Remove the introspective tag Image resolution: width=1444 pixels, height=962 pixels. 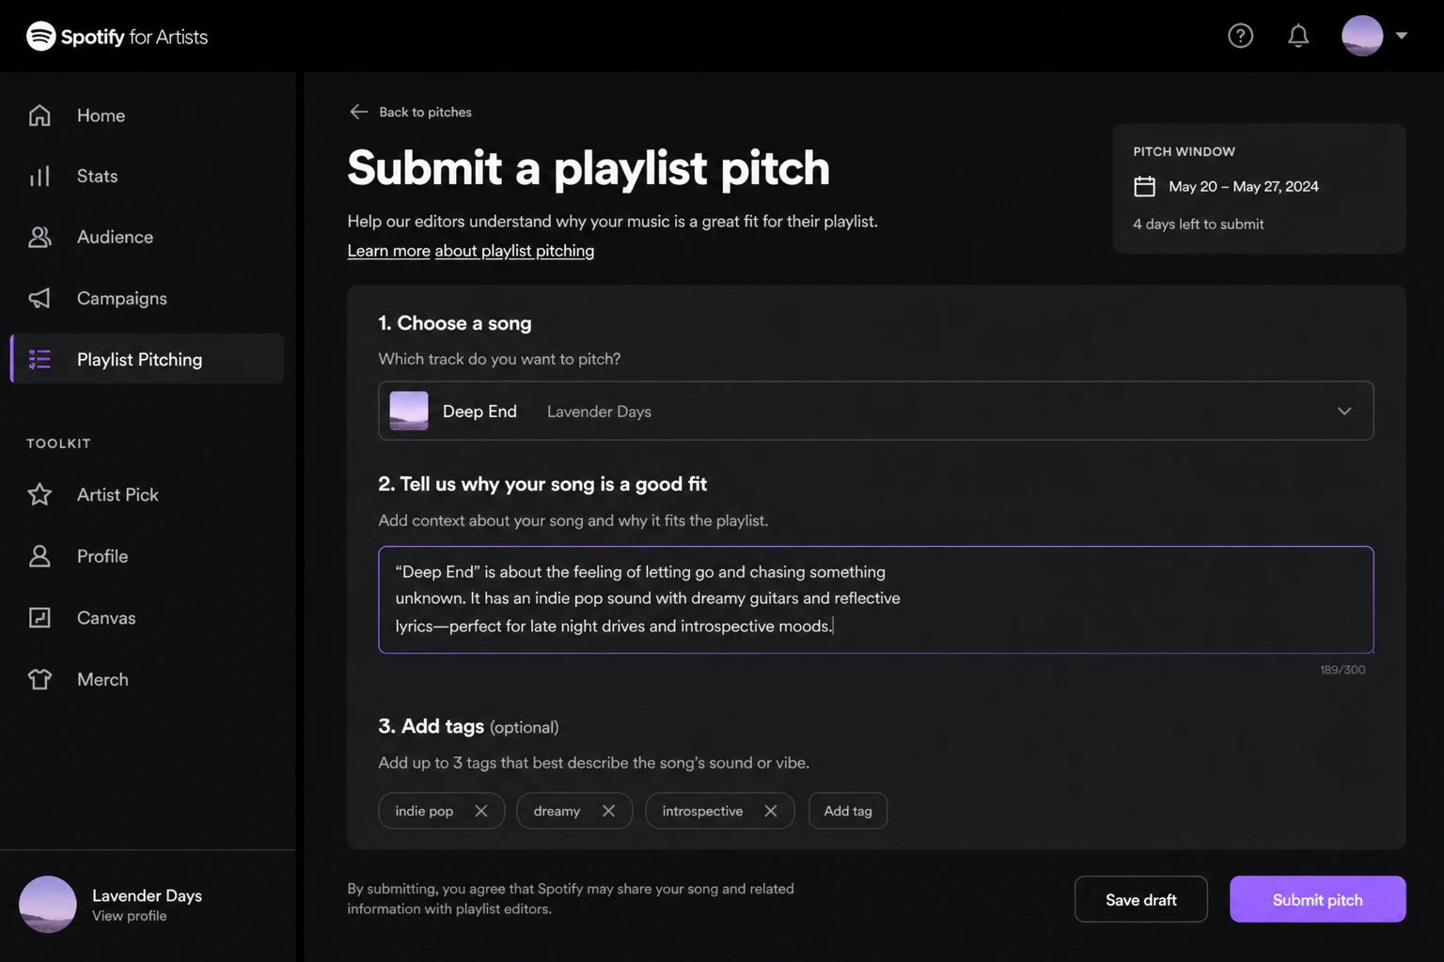[770, 811]
